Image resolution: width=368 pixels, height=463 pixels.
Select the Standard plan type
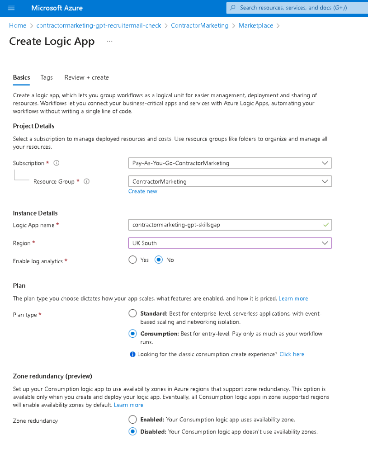pos(132,313)
